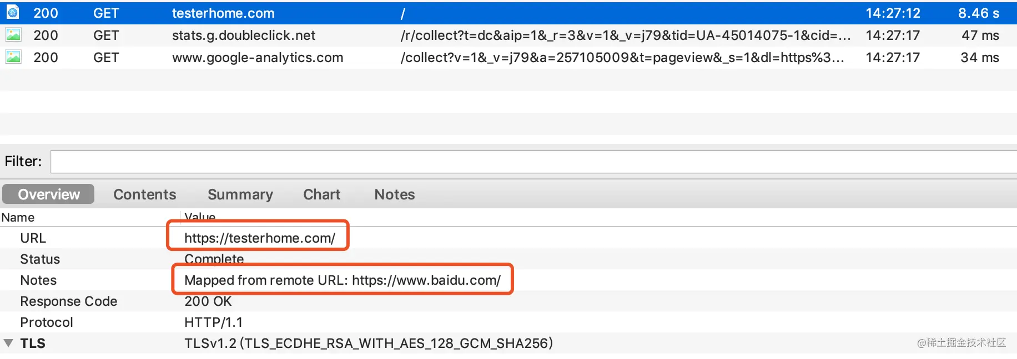Viewport: 1017px width, 359px height.
Task: Focus the Filter input field
Action: tap(533, 162)
